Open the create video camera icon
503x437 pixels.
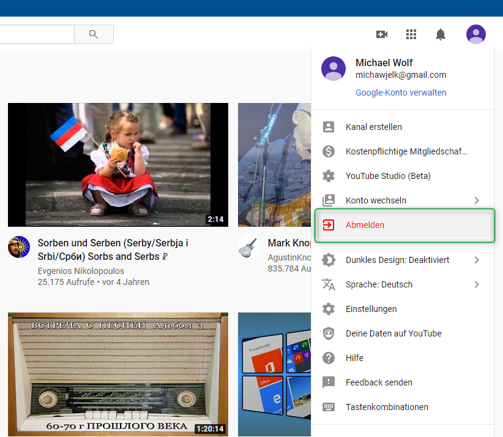pos(382,34)
